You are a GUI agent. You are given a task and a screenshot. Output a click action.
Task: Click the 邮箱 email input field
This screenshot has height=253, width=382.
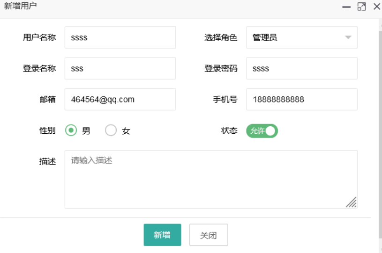pyautogui.click(x=120, y=99)
